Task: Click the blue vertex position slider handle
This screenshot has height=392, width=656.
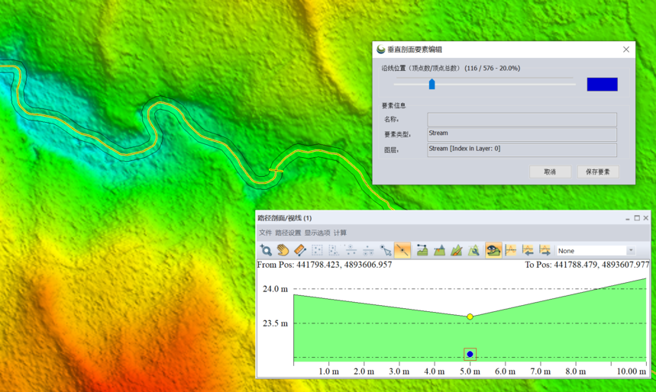Action: [431, 84]
